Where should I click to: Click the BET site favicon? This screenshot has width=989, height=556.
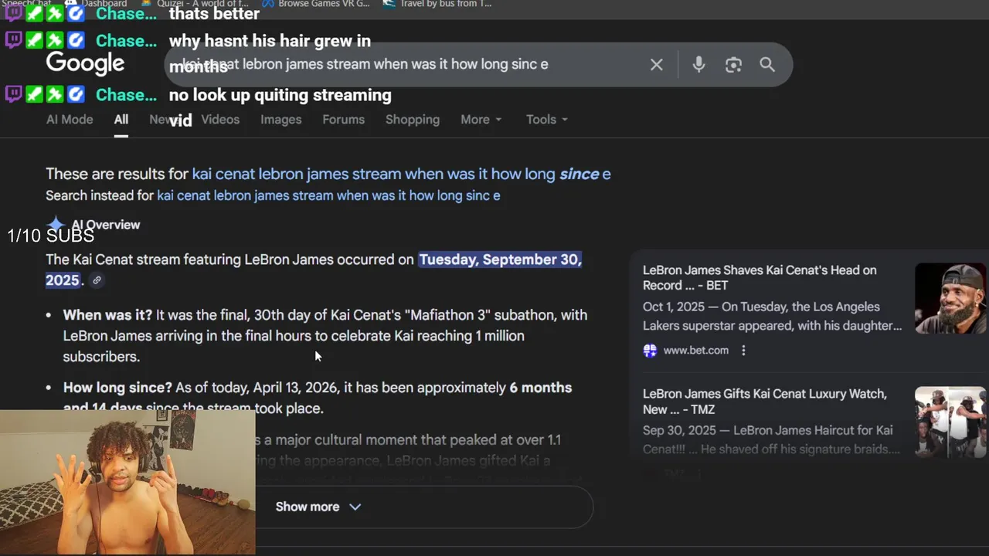pos(650,351)
